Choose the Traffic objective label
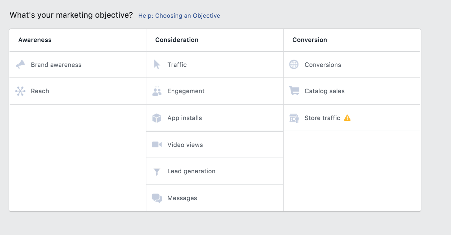The width and height of the screenshot is (451, 235). (177, 65)
